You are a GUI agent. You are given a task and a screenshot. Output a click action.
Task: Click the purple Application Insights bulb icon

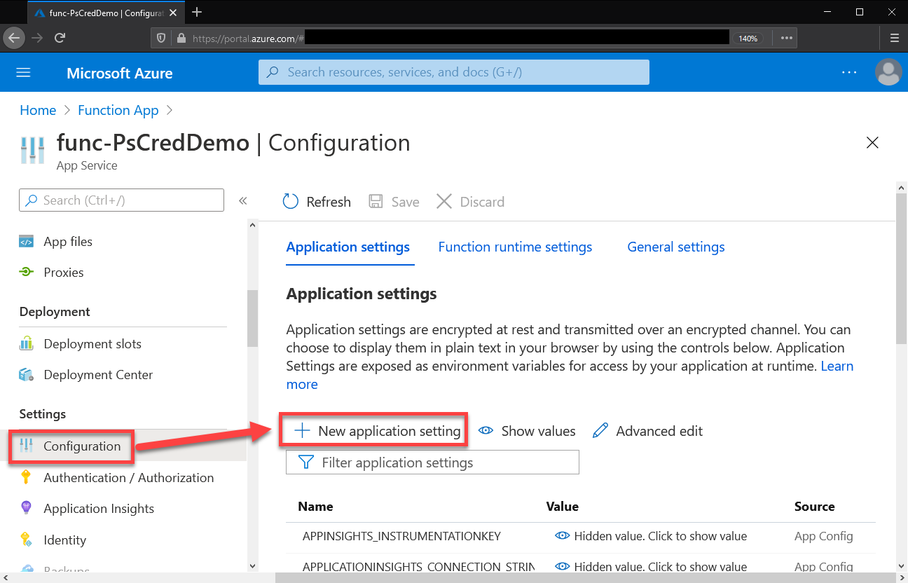click(27, 509)
